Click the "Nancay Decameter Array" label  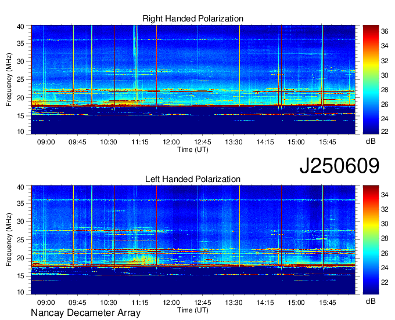click(x=85, y=313)
